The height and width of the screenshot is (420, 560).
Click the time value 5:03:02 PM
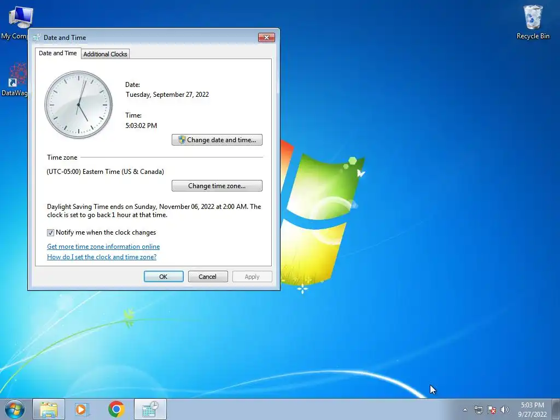[x=141, y=126]
